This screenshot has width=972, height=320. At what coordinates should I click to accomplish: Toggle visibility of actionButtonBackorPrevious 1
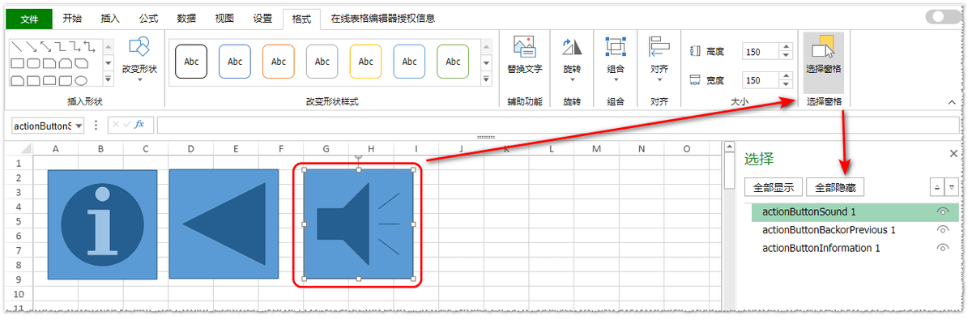pos(942,230)
